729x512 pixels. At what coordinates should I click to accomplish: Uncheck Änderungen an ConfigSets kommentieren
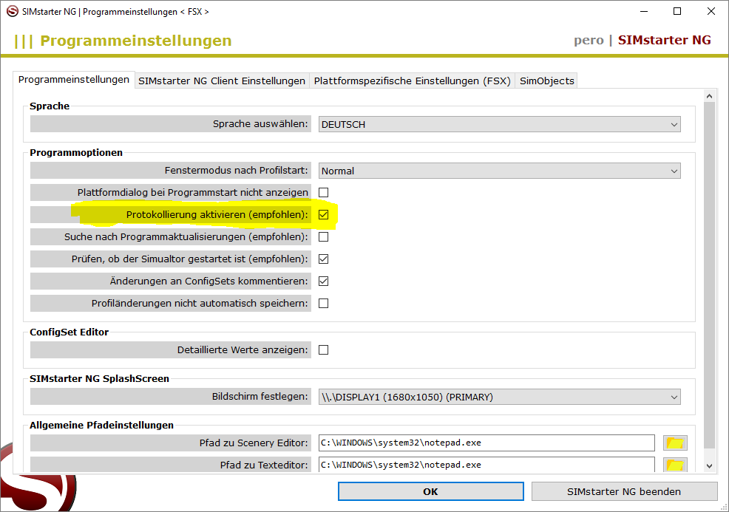[324, 281]
